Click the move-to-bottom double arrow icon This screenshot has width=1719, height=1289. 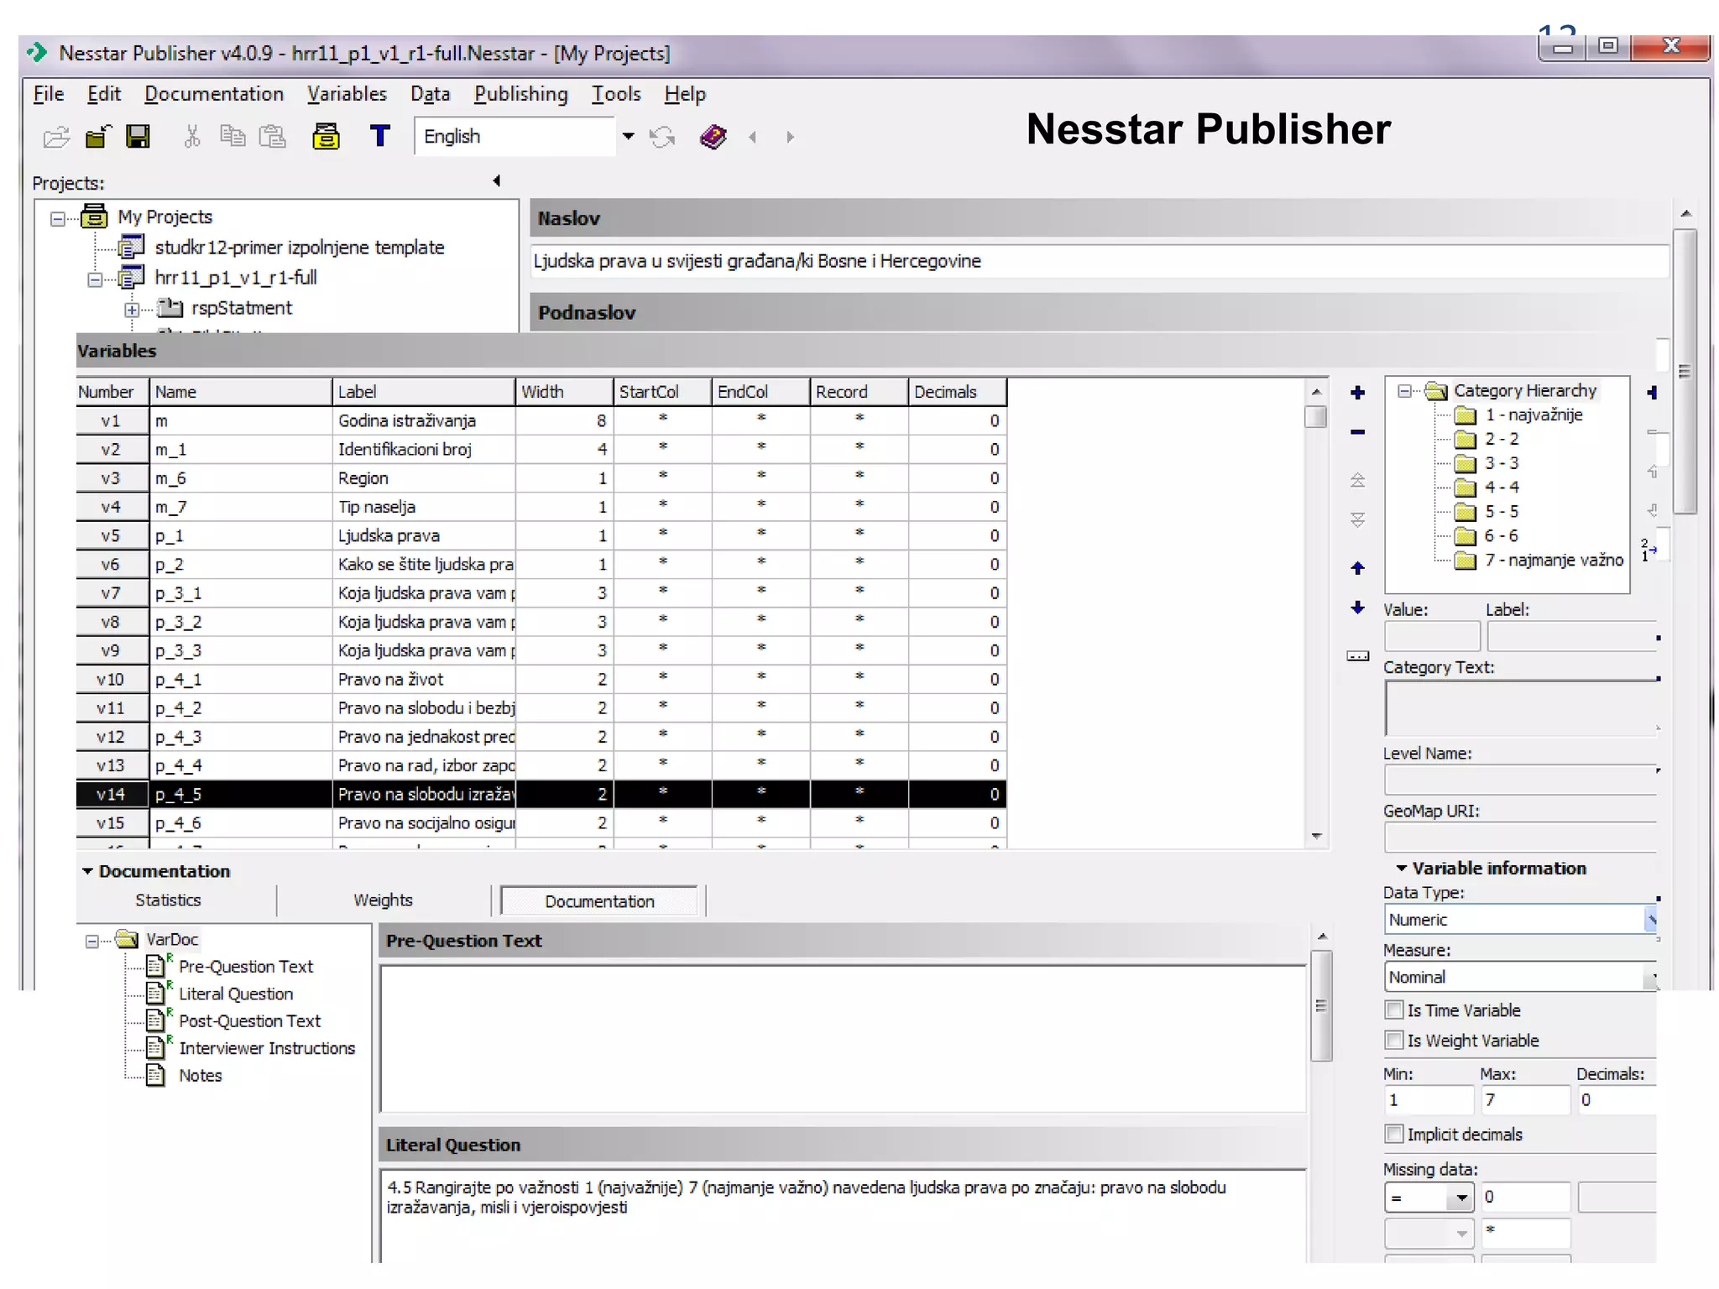pos(1357,520)
